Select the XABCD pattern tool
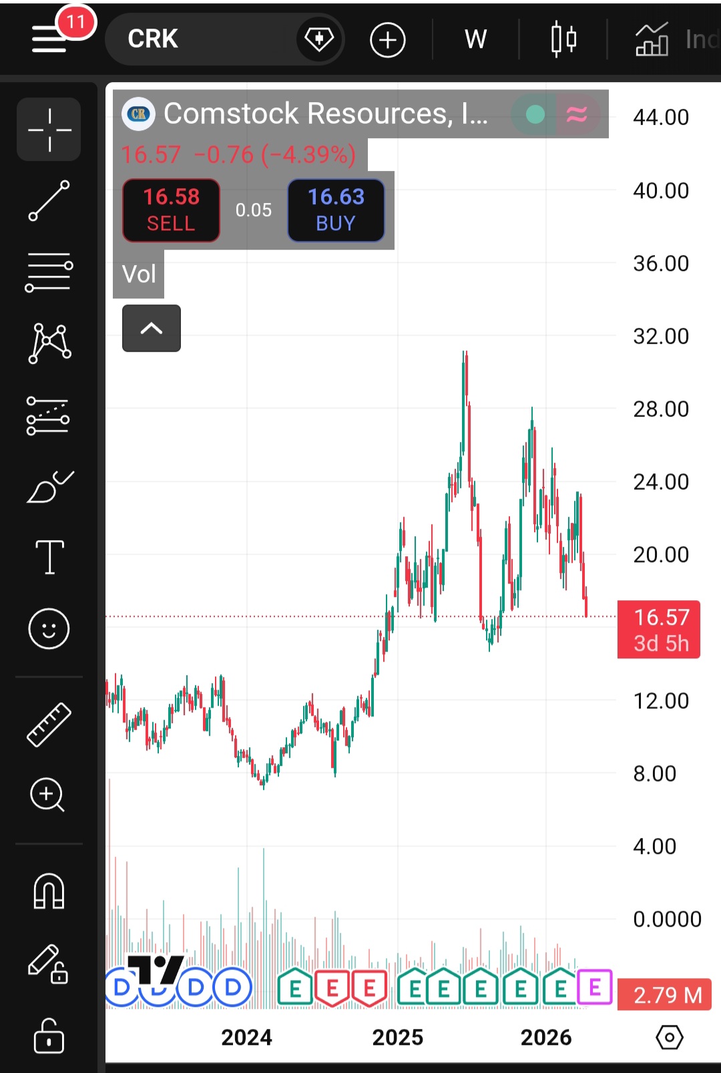The image size is (721, 1073). 49,343
